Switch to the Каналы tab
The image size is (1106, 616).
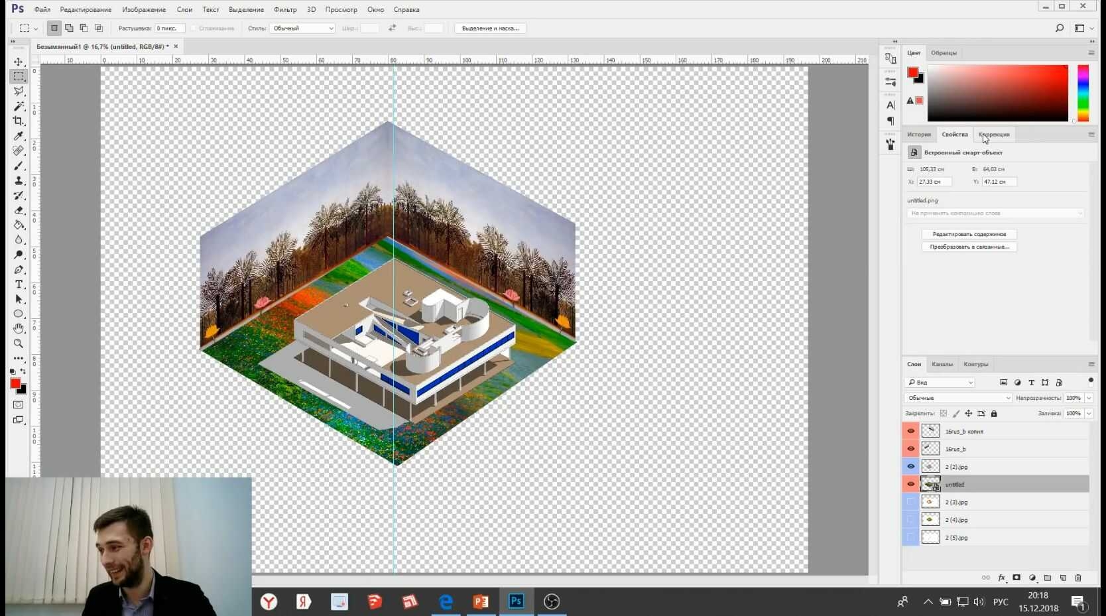[942, 364]
